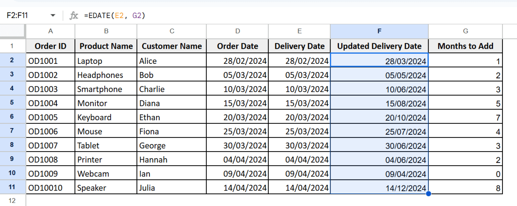Image resolution: width=517 pixels, height=206 pixels.
Task: Select Julia's customer name cell
Action: pos(172,187)
